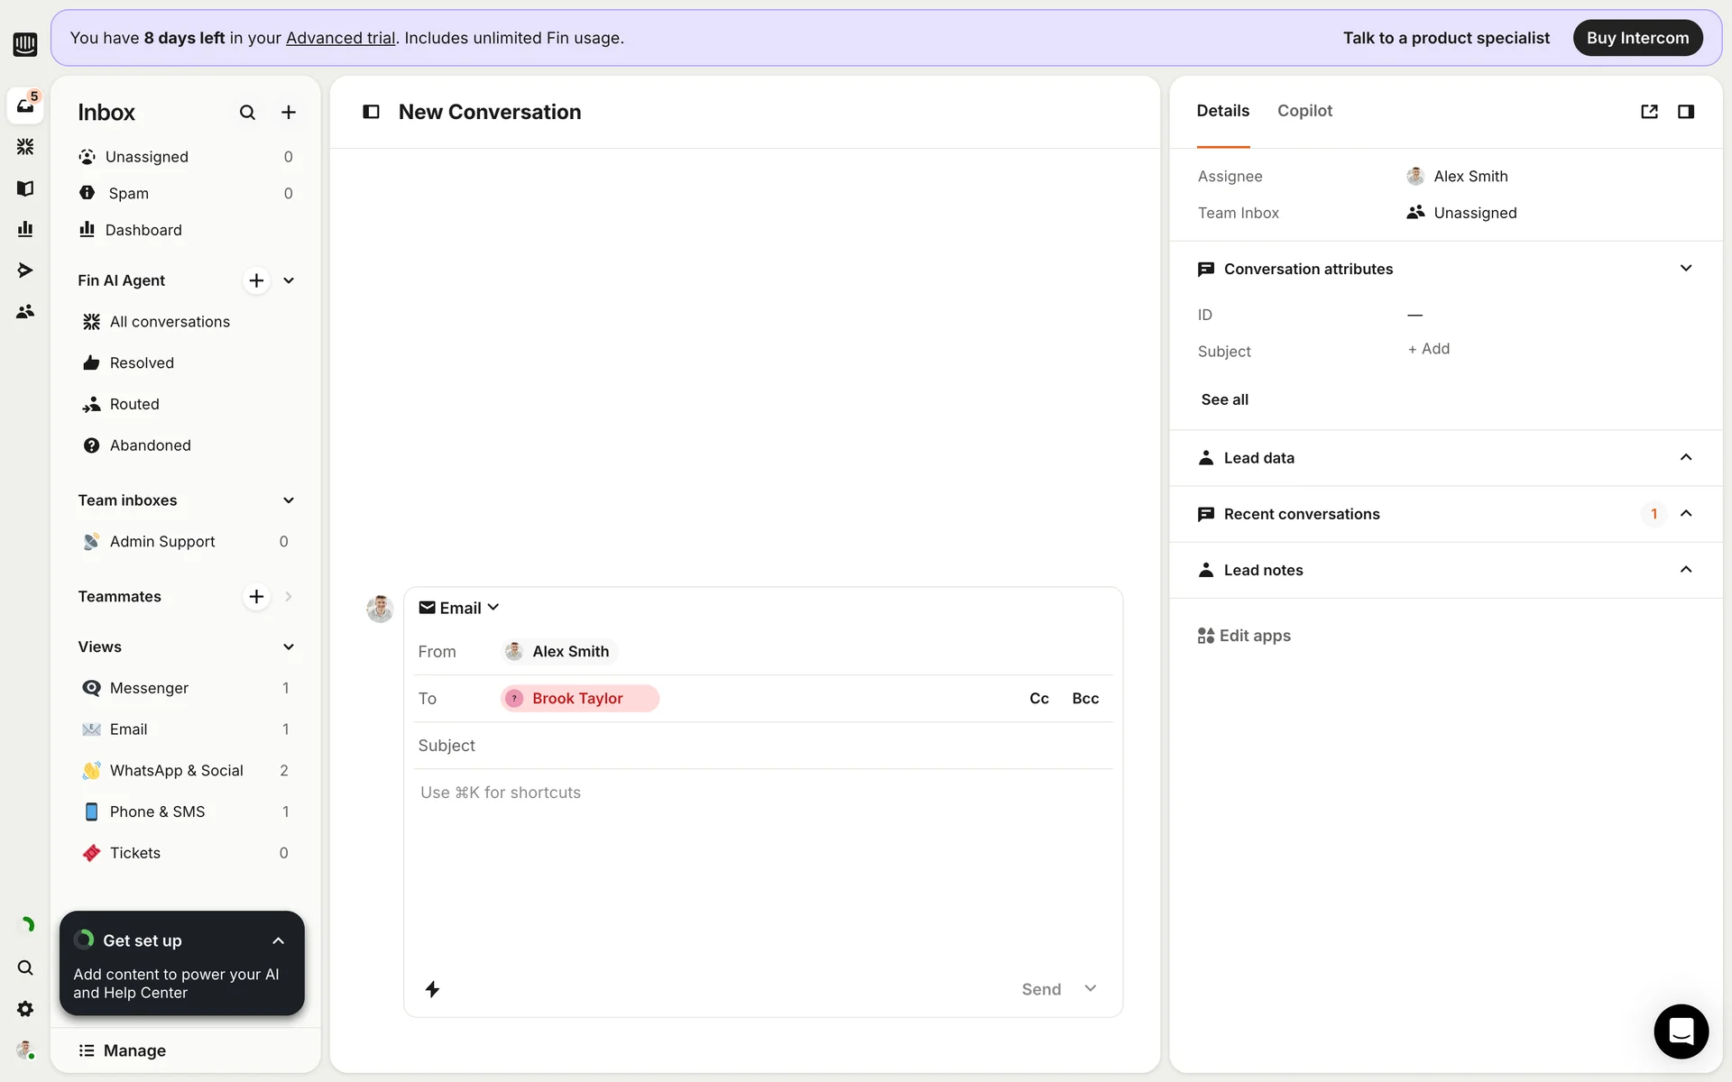This screenshot has width=1732, height=1082.
Task: Click the plus icon next to Inbox
Action: pos(289,113)
